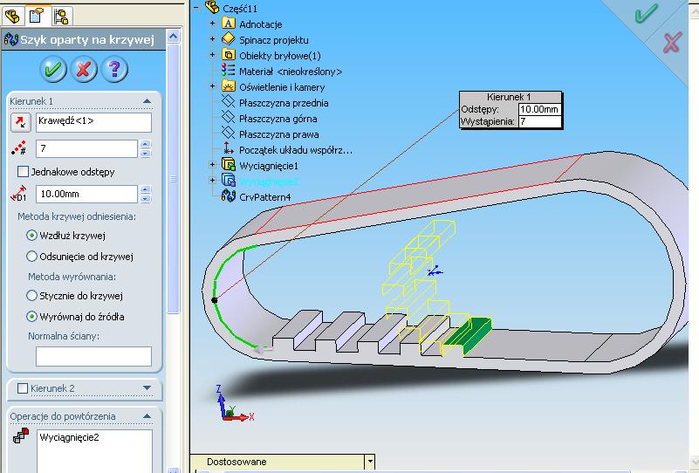
Task: Switch to the PropertyManager tab
Action: coord(37,17)
